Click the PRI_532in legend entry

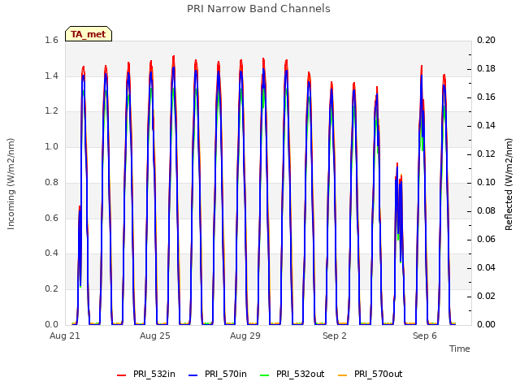coord(146,375)
